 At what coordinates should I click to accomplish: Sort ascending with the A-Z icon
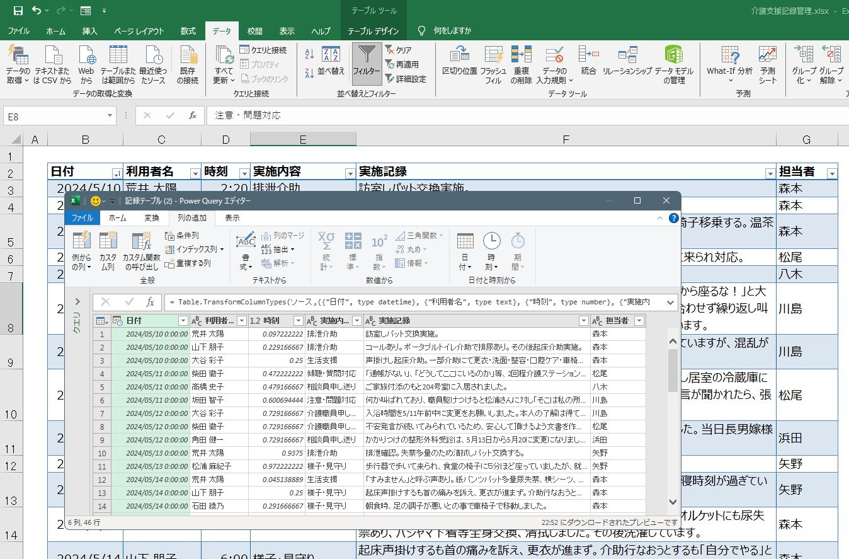coord(309,55)
